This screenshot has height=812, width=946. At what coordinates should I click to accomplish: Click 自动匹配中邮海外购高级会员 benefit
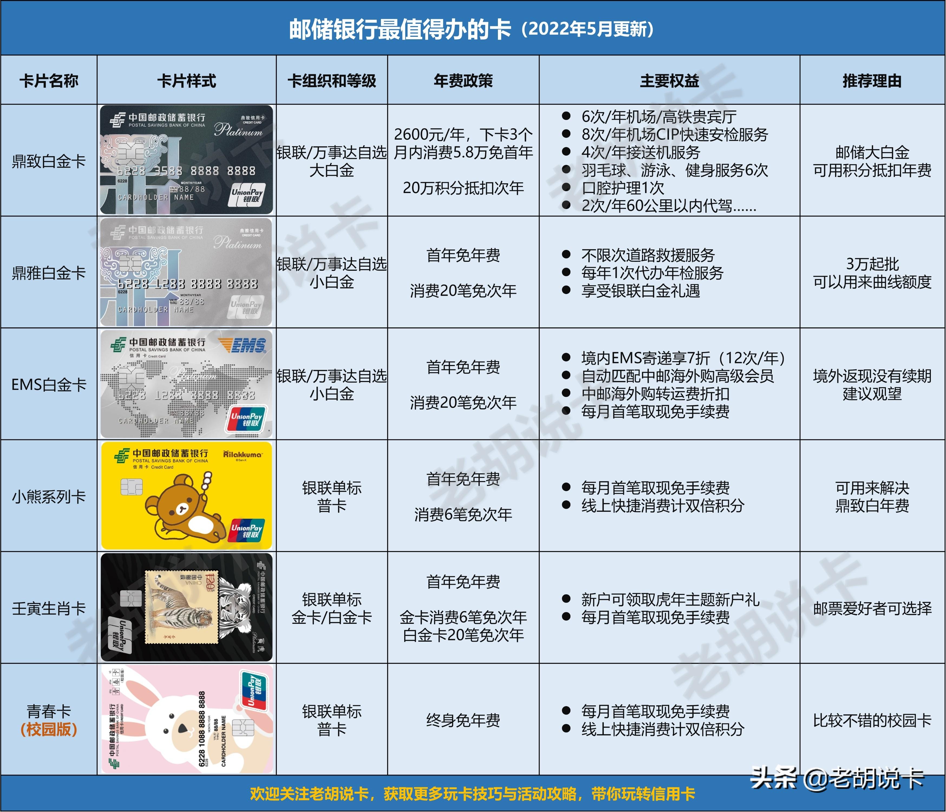(x=677, y=376)
